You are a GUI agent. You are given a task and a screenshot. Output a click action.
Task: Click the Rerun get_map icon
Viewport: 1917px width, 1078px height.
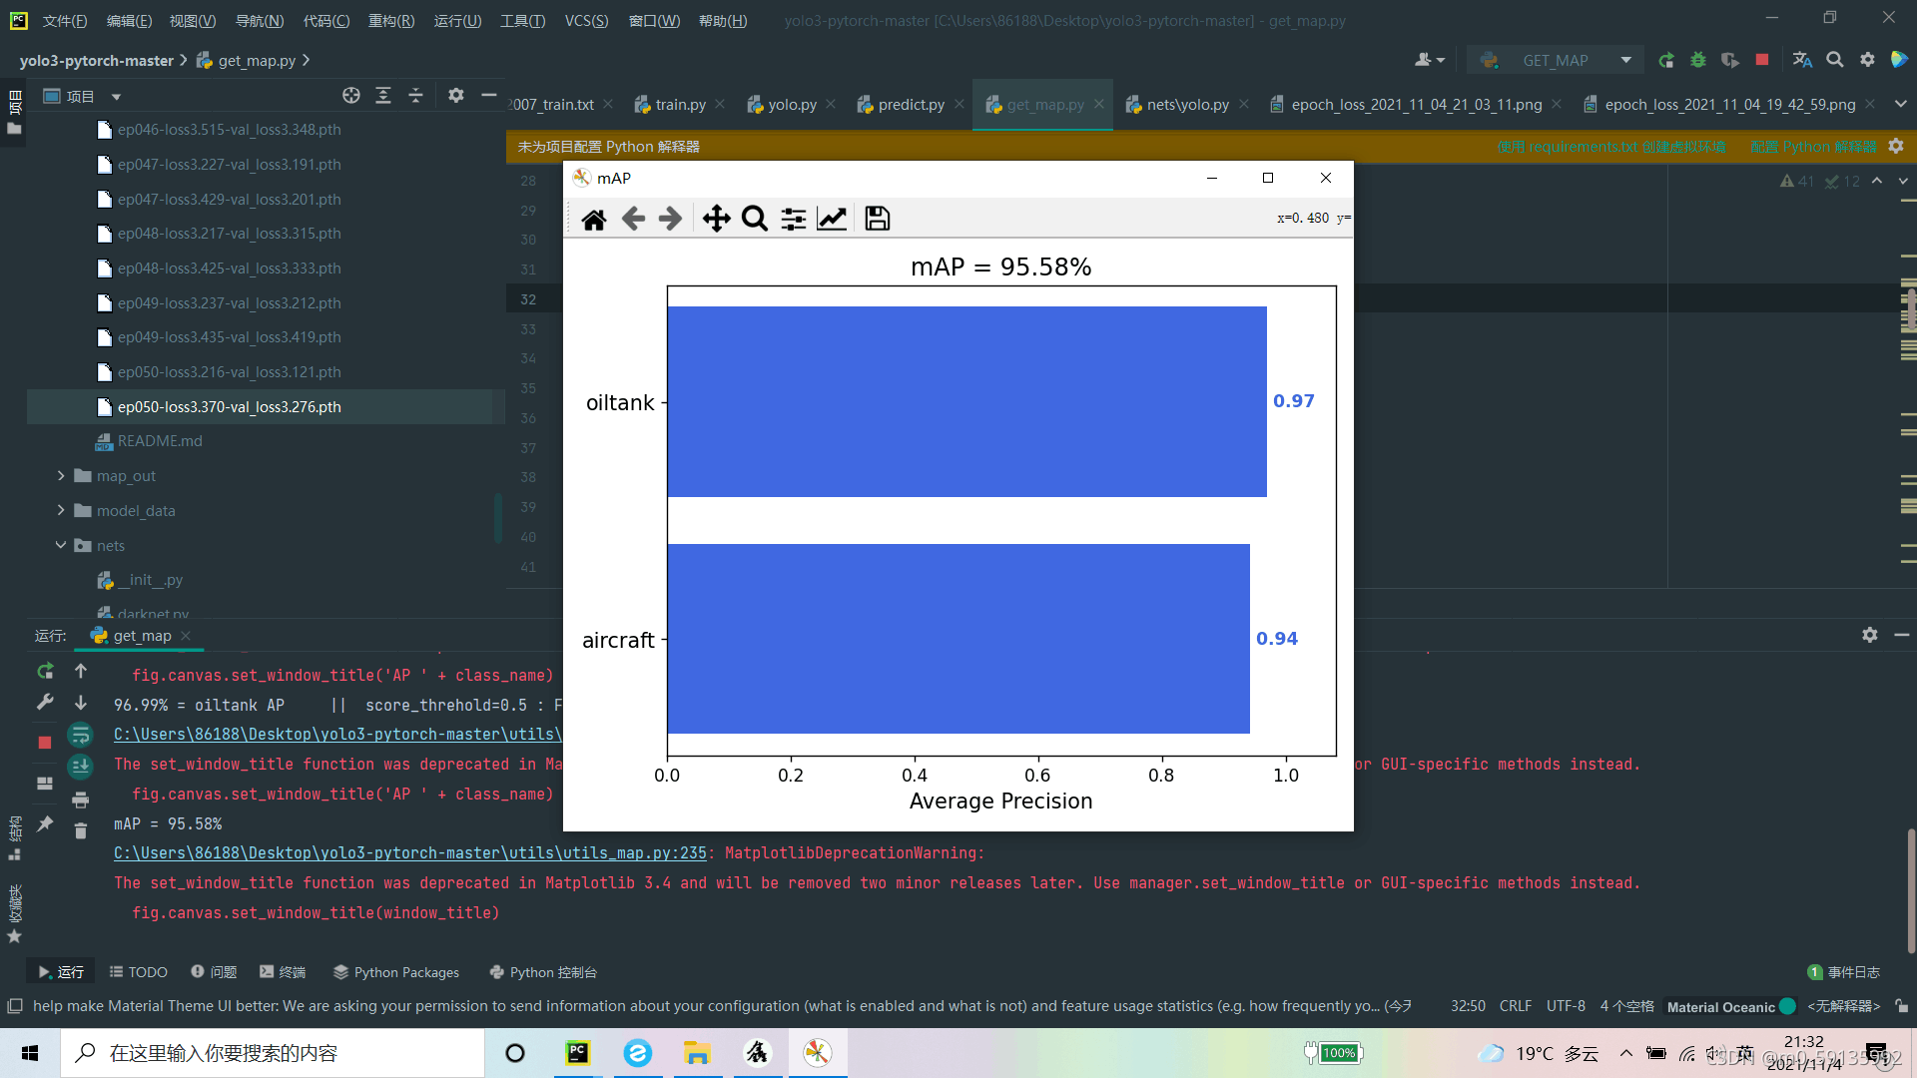[45, 672]
